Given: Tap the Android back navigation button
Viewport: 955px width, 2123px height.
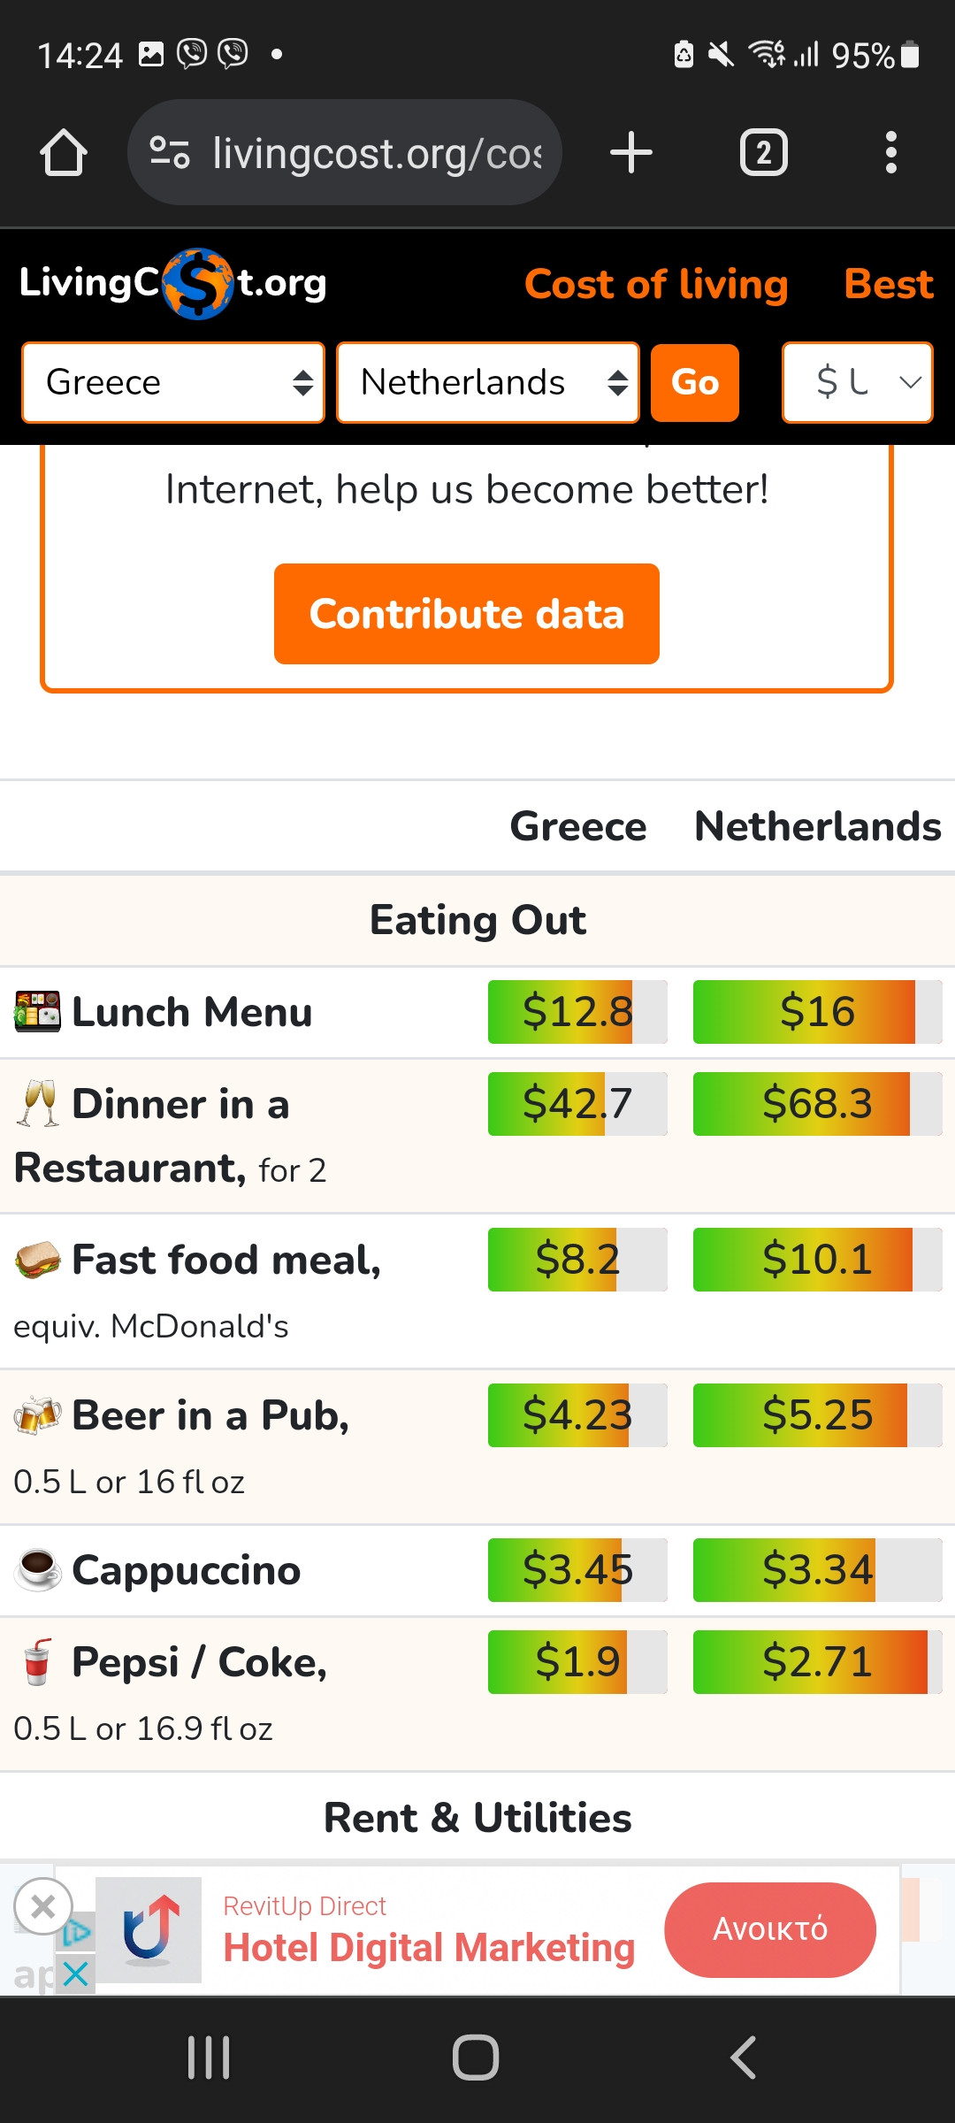Looking at the screenshot, I should click(743, 2057).
